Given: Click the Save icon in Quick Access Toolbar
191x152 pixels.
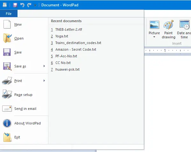Looking at the screenshot, I should click(15, 5).
